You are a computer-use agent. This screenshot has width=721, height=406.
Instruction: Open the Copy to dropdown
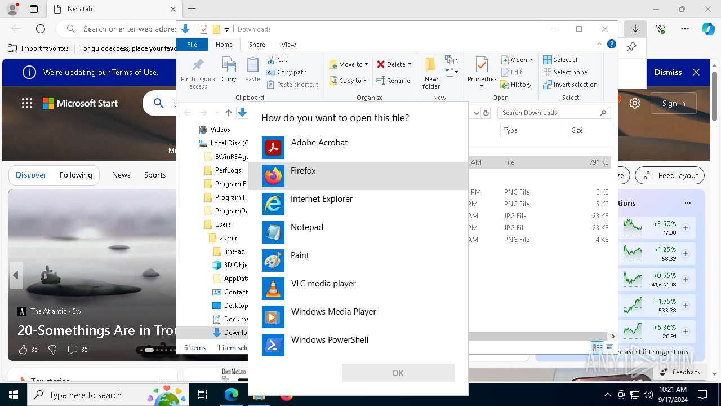tap(348, 81)
